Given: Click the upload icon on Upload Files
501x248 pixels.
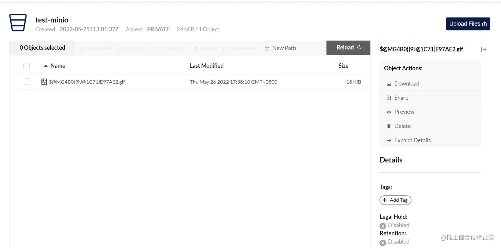Looking at the screenshot, I should pos(484,24).
